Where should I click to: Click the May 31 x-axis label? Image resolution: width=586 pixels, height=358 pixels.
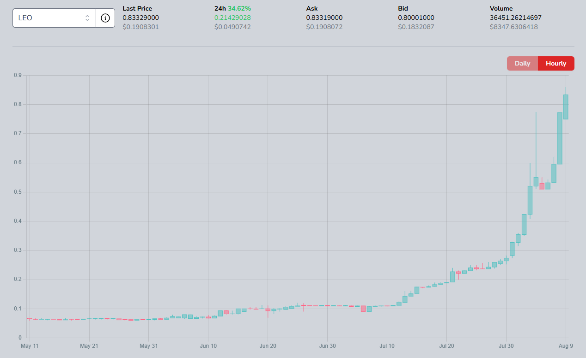coord(148,345)
